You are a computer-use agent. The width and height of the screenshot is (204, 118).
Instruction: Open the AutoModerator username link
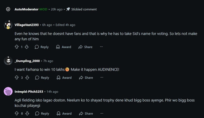point(26,9)
